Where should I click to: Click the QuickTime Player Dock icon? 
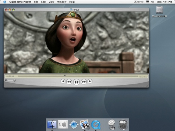96,125
